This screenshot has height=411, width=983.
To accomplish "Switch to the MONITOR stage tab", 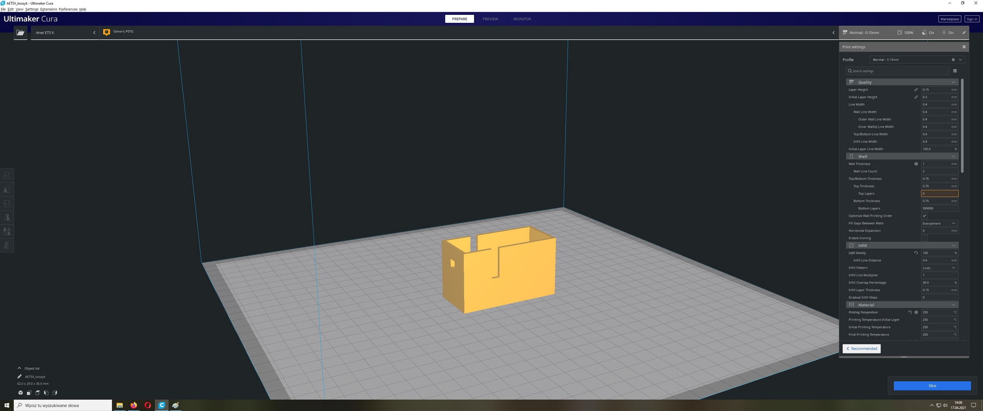I will click(x=522, y=19).
